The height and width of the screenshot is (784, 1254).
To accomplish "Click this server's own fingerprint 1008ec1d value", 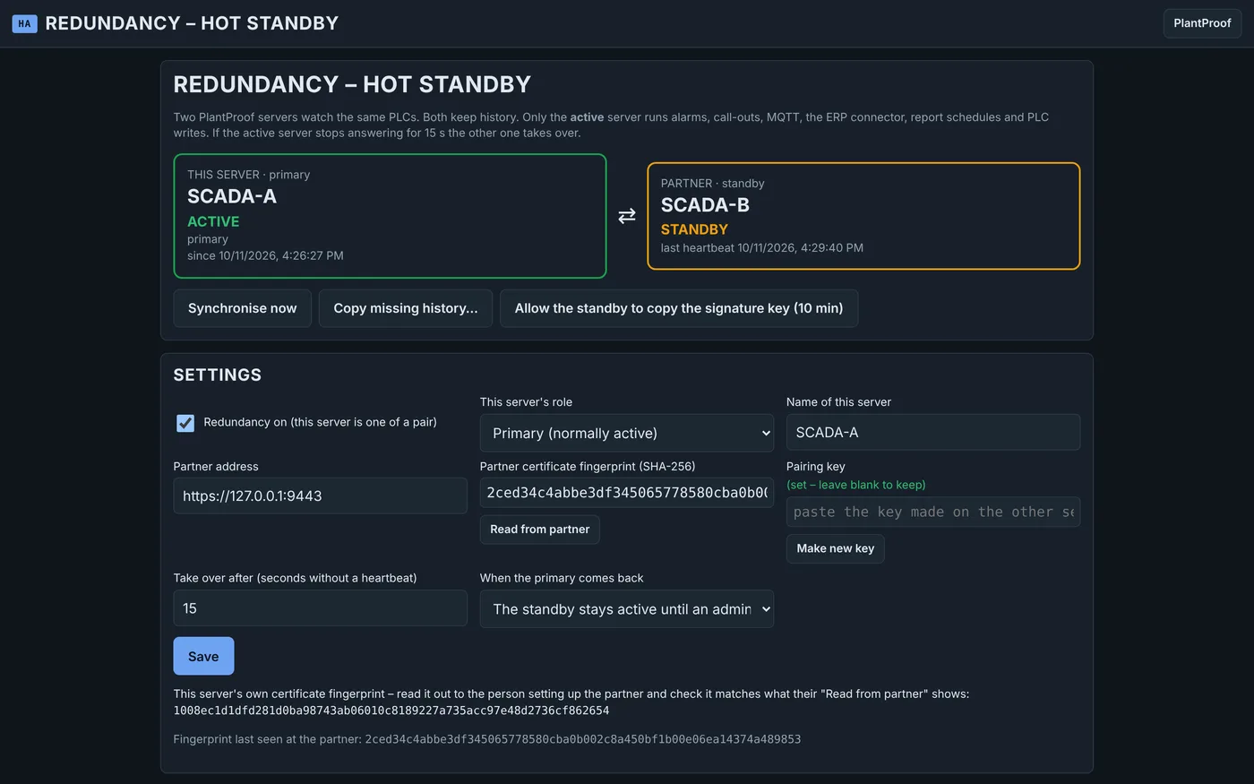I will point(391,711).
